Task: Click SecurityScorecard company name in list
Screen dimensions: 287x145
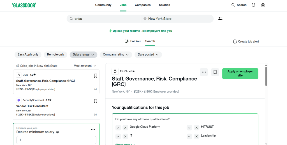Action: (33, 100)
